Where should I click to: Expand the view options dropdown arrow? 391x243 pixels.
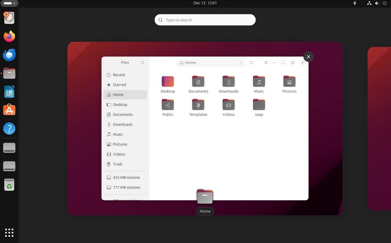tap(274, 63)
